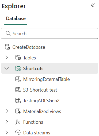The height and width of the screenshot is (136, 99).
Task: Click the S3-Shortcut-test table icon
Action: click(x=18, y=90)
